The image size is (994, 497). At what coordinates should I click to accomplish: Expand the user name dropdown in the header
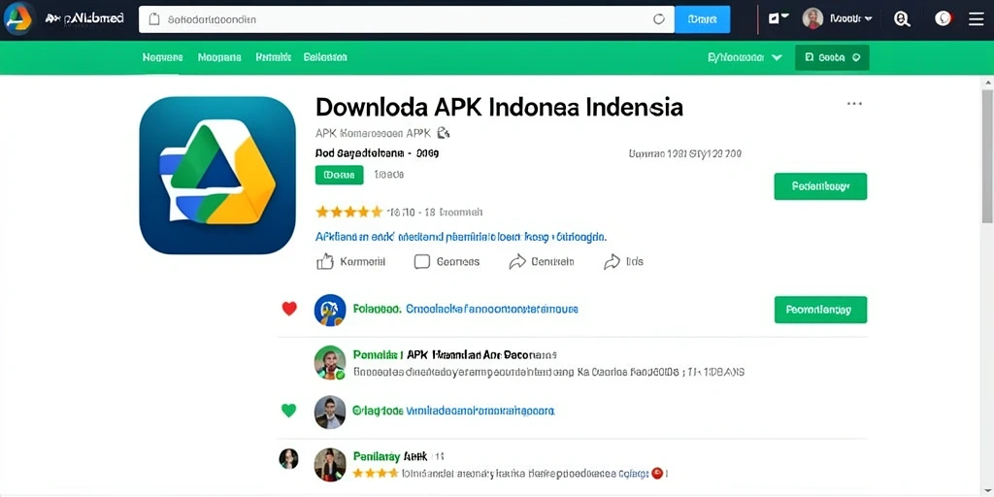tap(850, 19)
